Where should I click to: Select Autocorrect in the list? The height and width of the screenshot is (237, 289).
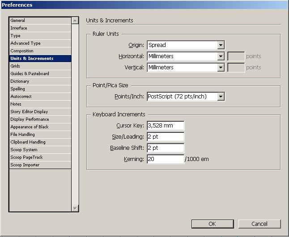click(x=40, y=97)
